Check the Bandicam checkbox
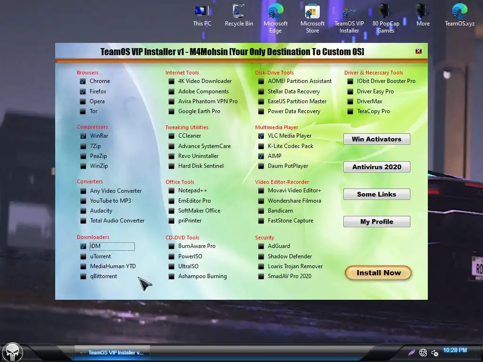The height and width of the screenshot is (362, 483). tap(261, 211)
